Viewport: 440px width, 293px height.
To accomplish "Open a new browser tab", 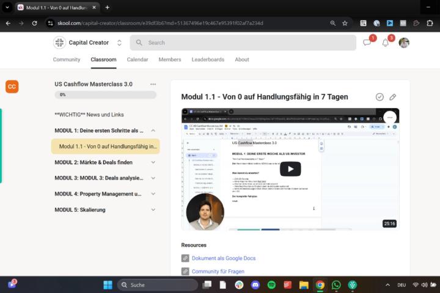I will tap(107, 7).
